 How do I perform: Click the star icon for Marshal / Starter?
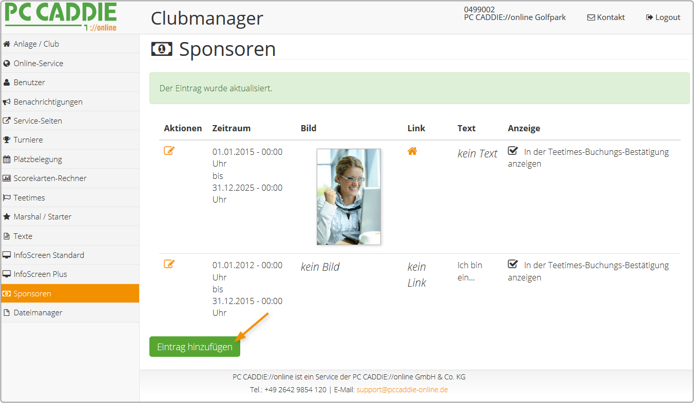[x=7, y=217]
